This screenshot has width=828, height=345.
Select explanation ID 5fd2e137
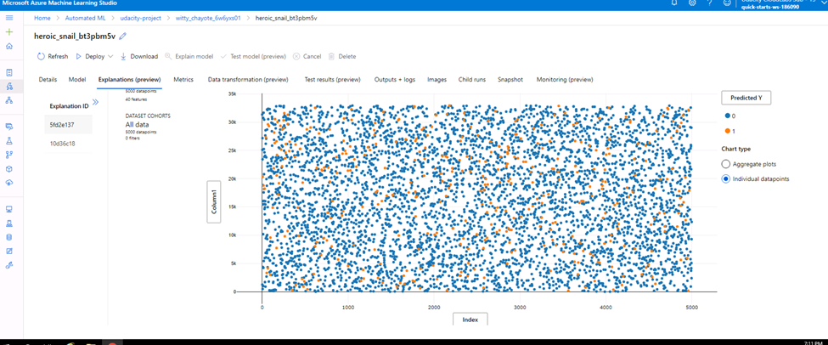(x=69, y=125)
